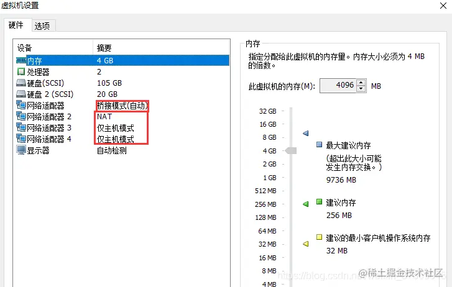Switch to the 硬件 tab
Viewport: 452px width, 287px height.
coord(16,25)
